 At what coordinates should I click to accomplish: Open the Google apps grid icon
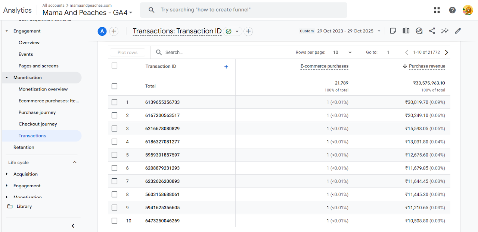(437, 10)
